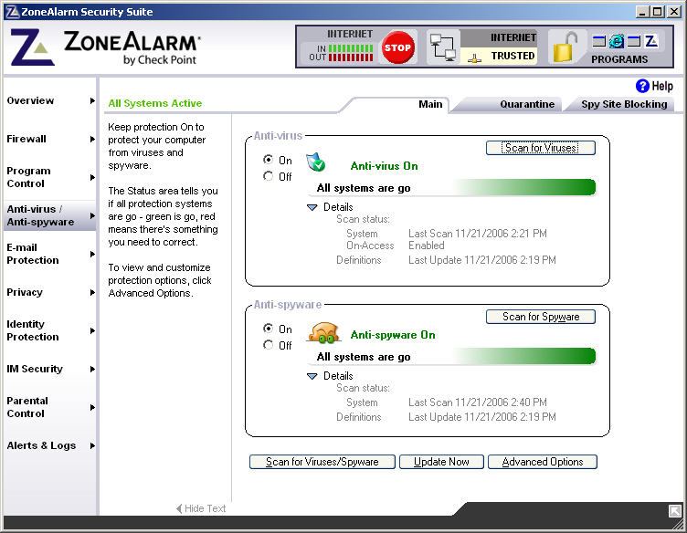Expand the Firewall menu arrow
The width and height of the screenshot is (687, 533).
click(92, 139)
